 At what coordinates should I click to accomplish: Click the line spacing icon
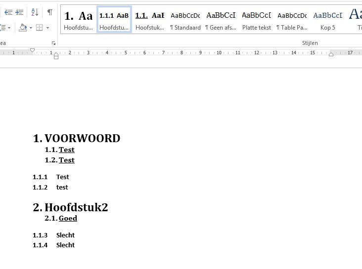tap(3, 28)
